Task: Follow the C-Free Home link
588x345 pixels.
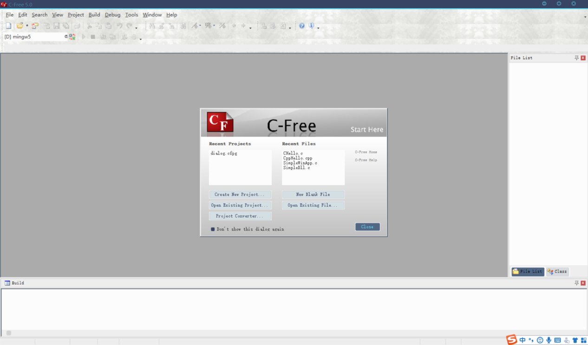Action: 366,152
